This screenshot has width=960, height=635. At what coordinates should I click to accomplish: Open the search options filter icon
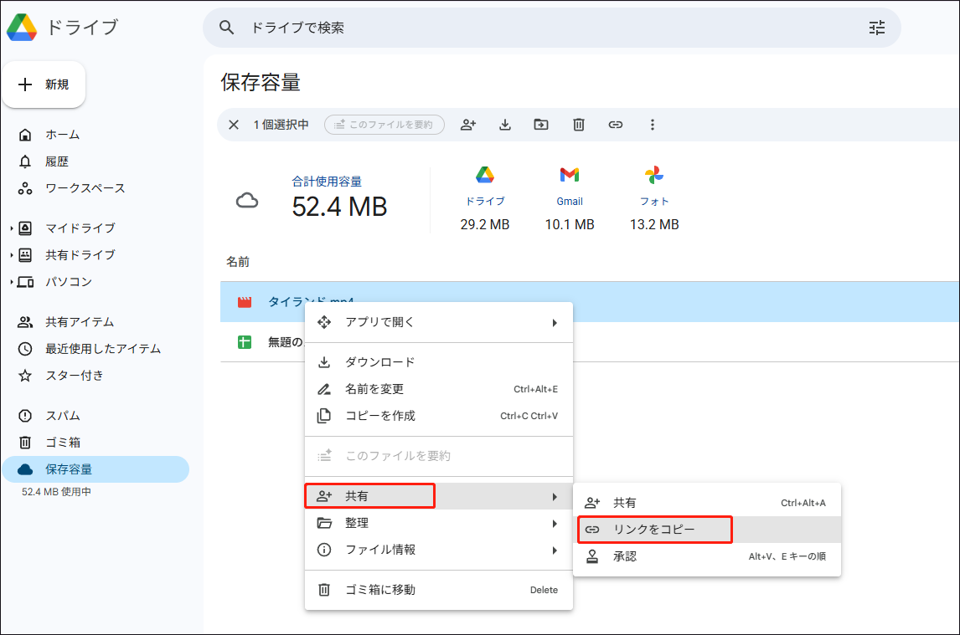[x=876, y=28]
